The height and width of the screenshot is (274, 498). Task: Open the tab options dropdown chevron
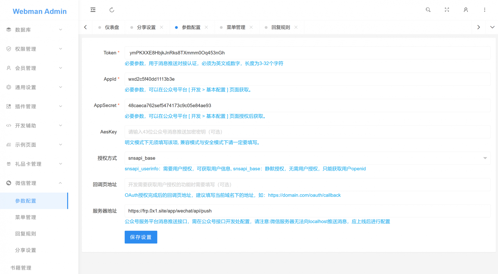[x=492, y=27]
